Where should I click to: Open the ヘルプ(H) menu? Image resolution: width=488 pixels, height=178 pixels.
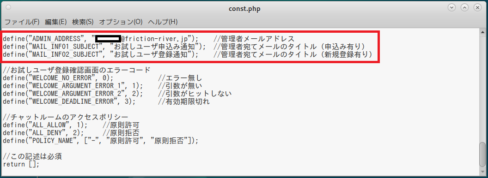pyautogui.click(x=163, y=22)
